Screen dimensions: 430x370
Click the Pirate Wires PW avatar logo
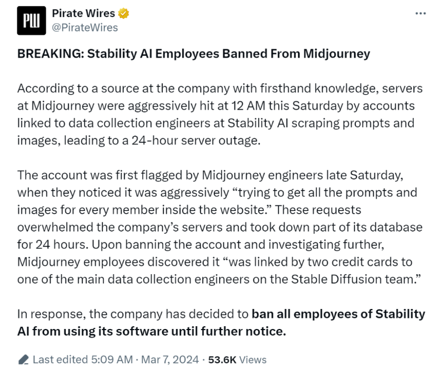[x=29, y=20]
